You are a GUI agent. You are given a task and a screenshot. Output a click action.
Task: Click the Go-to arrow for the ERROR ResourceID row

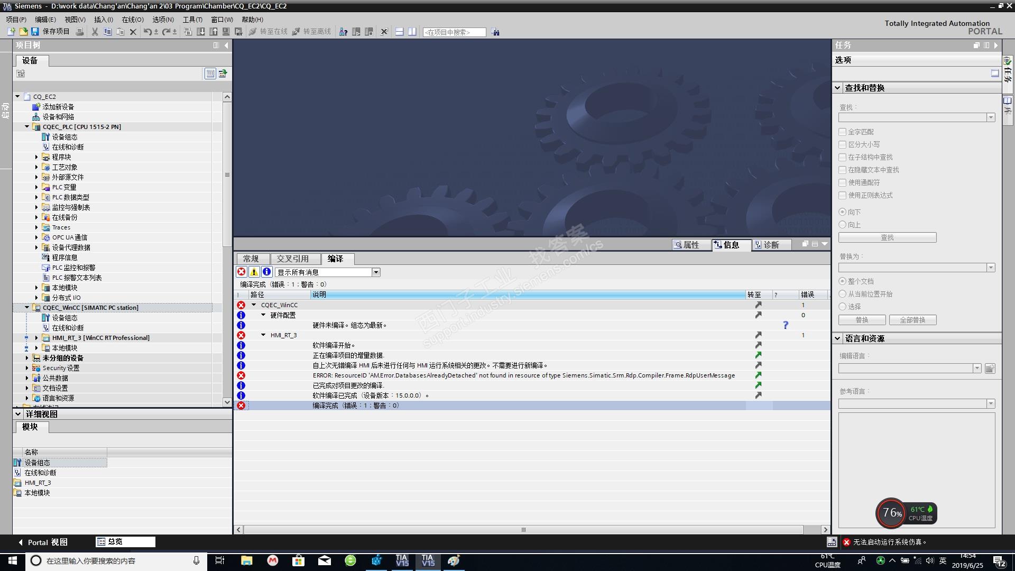[x=758, y=375]
